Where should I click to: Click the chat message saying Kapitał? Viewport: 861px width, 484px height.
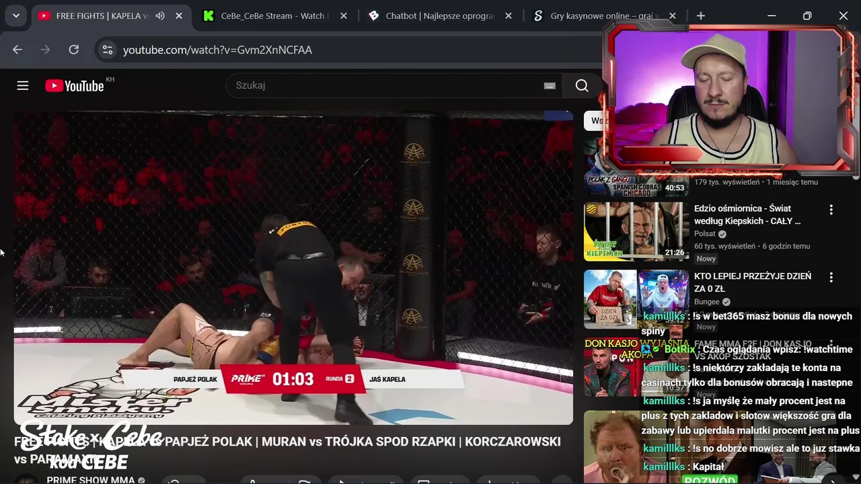[683, 467]
